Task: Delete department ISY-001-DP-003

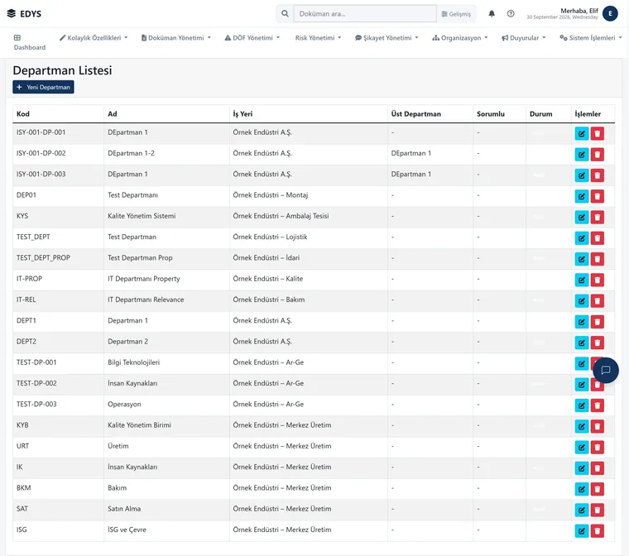Action: pyautogui.click(x=597, y=175)
